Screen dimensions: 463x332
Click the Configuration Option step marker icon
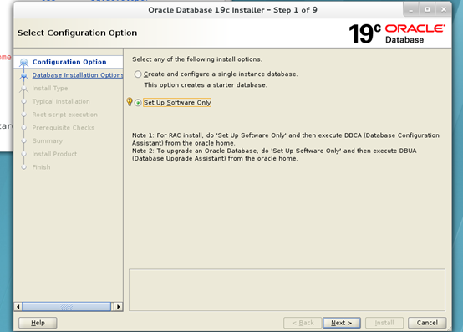(x=23, y=62)
